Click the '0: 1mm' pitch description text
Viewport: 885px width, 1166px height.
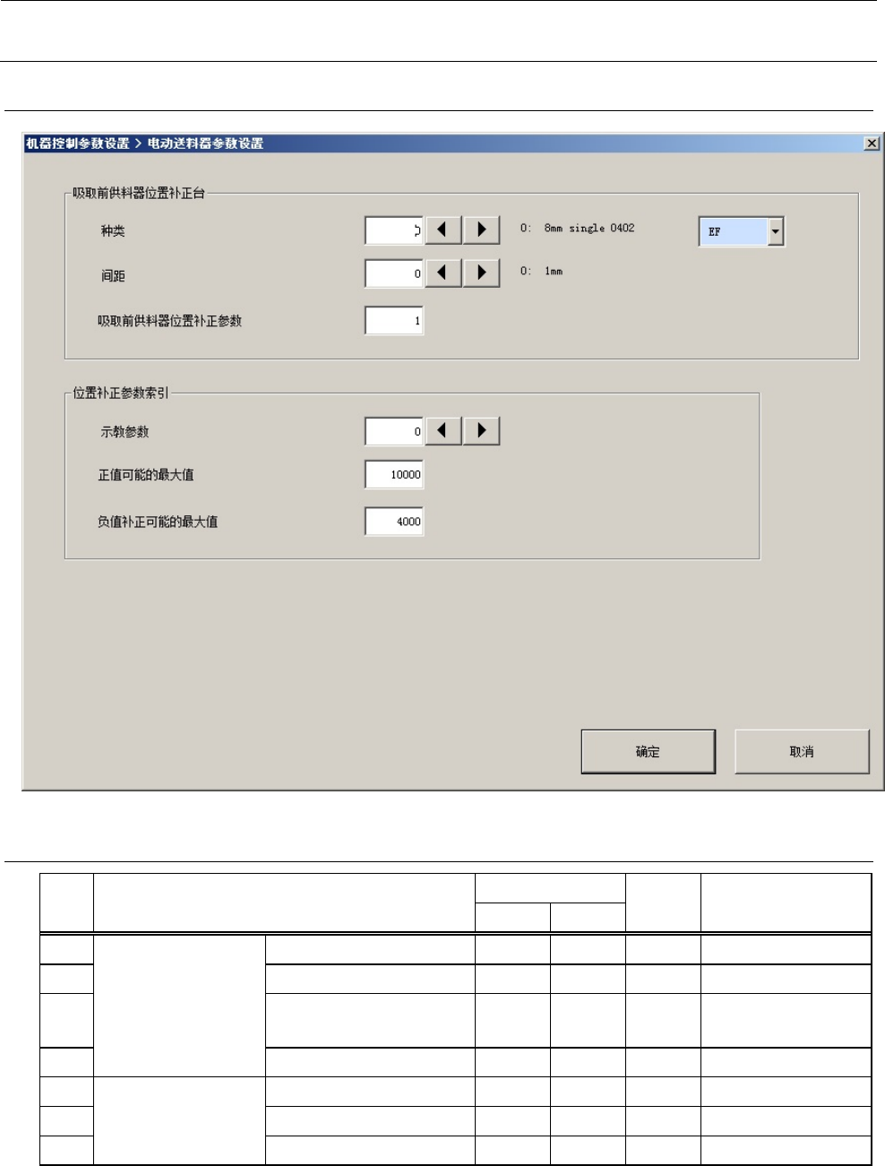(x=542, y=271)
